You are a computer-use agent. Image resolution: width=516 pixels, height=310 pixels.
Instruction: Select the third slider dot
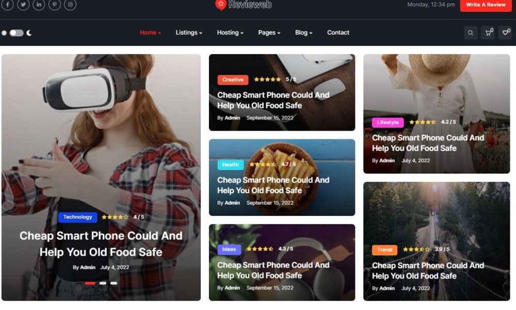click(x=114, y=283)
